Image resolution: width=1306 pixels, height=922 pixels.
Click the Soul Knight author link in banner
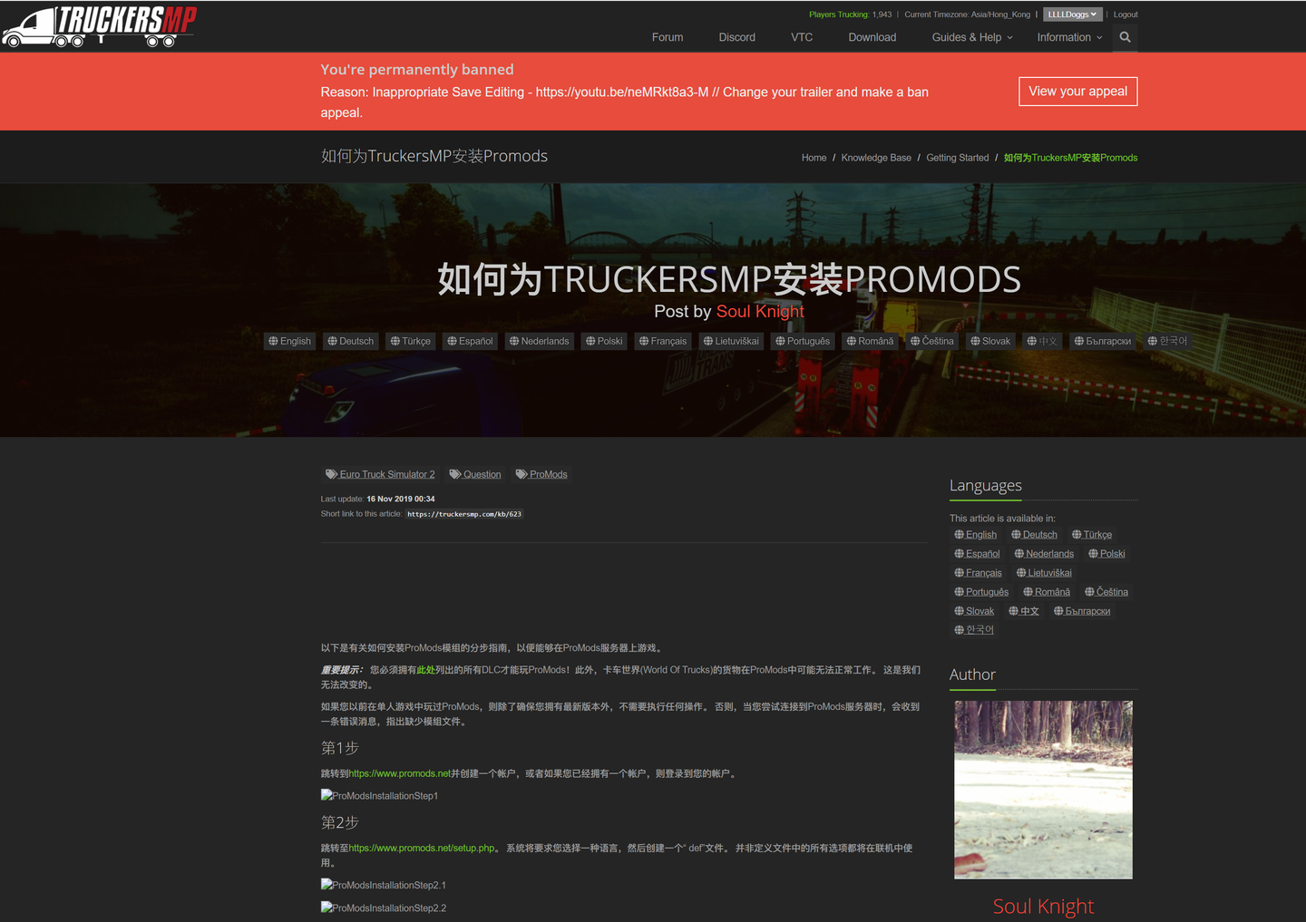[x=760, y=311]
